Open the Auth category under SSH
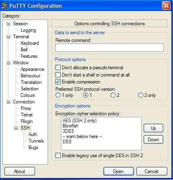The height and width of the screenshot is (180, 173). point(33,134)
